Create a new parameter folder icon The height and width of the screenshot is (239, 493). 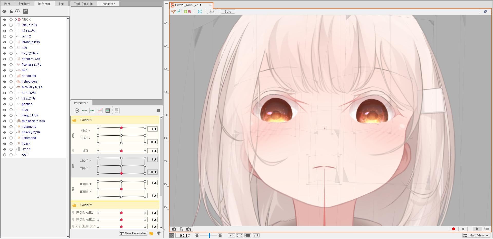[151, 233]
